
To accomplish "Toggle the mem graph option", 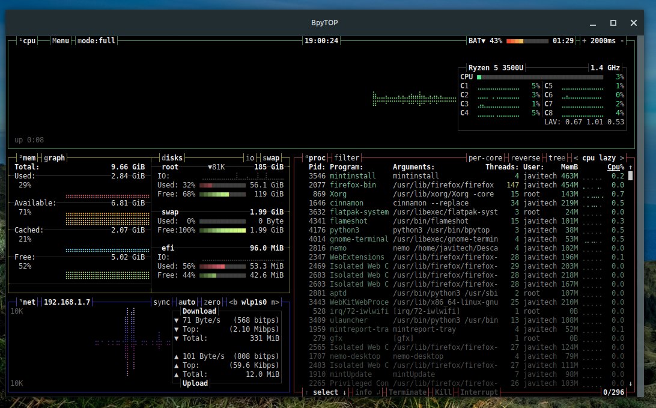I will (55, 158).
